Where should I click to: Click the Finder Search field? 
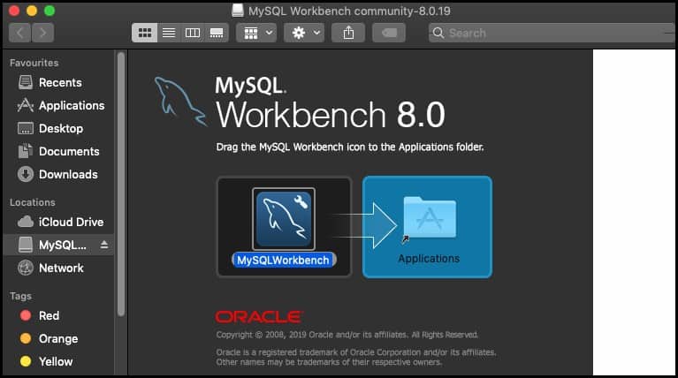552,33
